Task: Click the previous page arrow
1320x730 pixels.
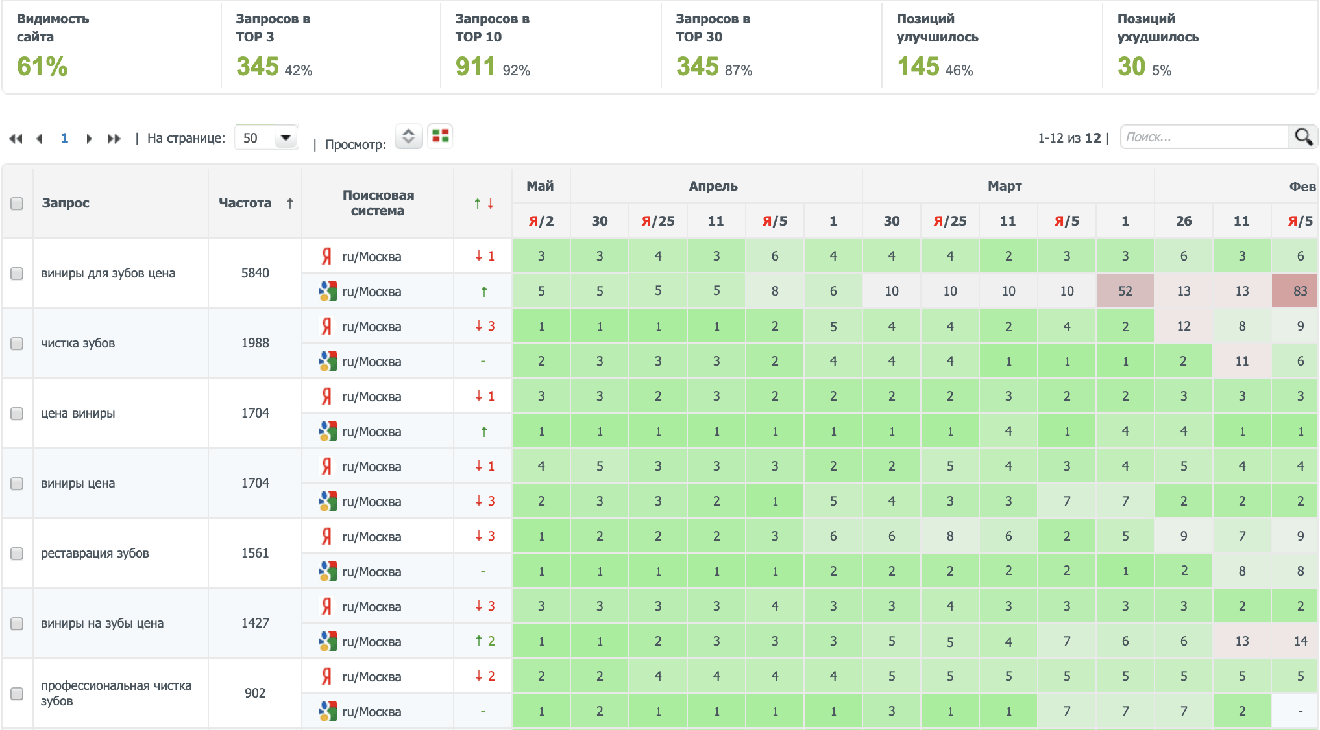Action: click(40, 139)
